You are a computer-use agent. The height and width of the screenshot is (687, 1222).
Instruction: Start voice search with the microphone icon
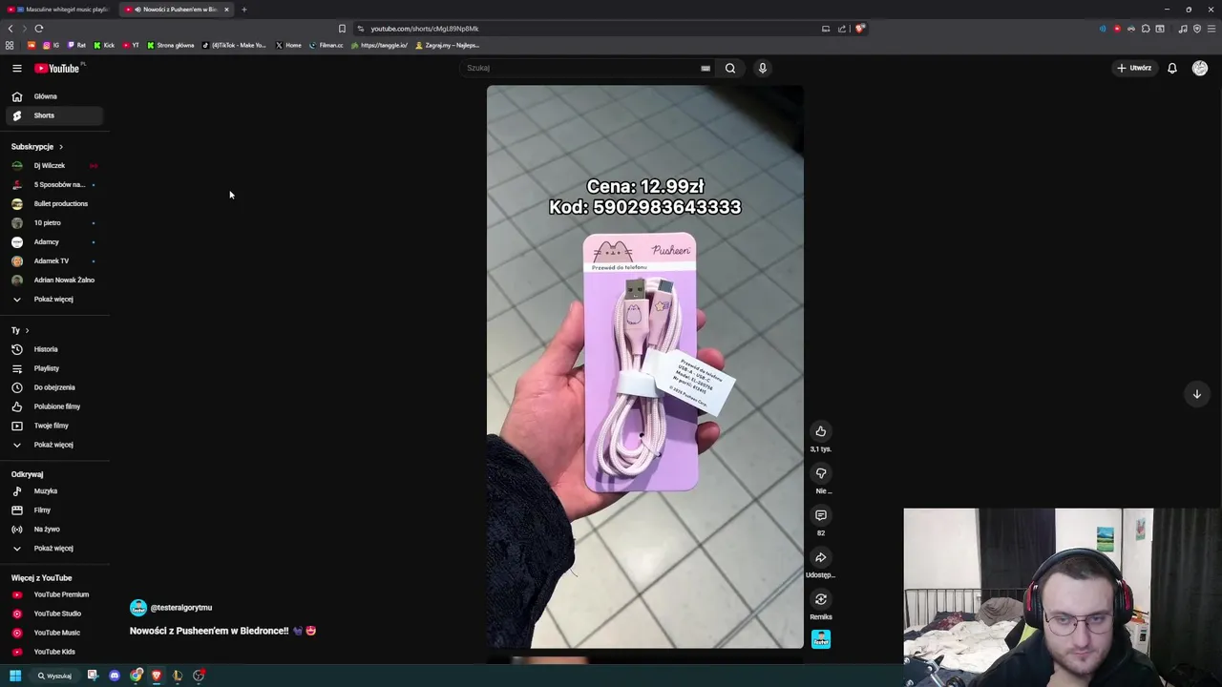pyautogui.click(x=762, y=68)
